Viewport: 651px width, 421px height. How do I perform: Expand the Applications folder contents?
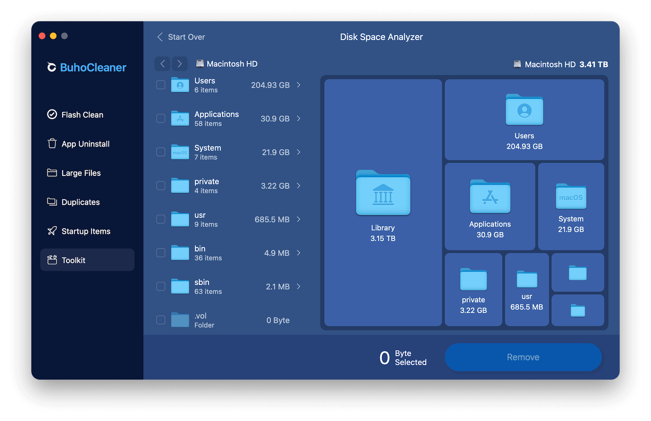(299, 118)
